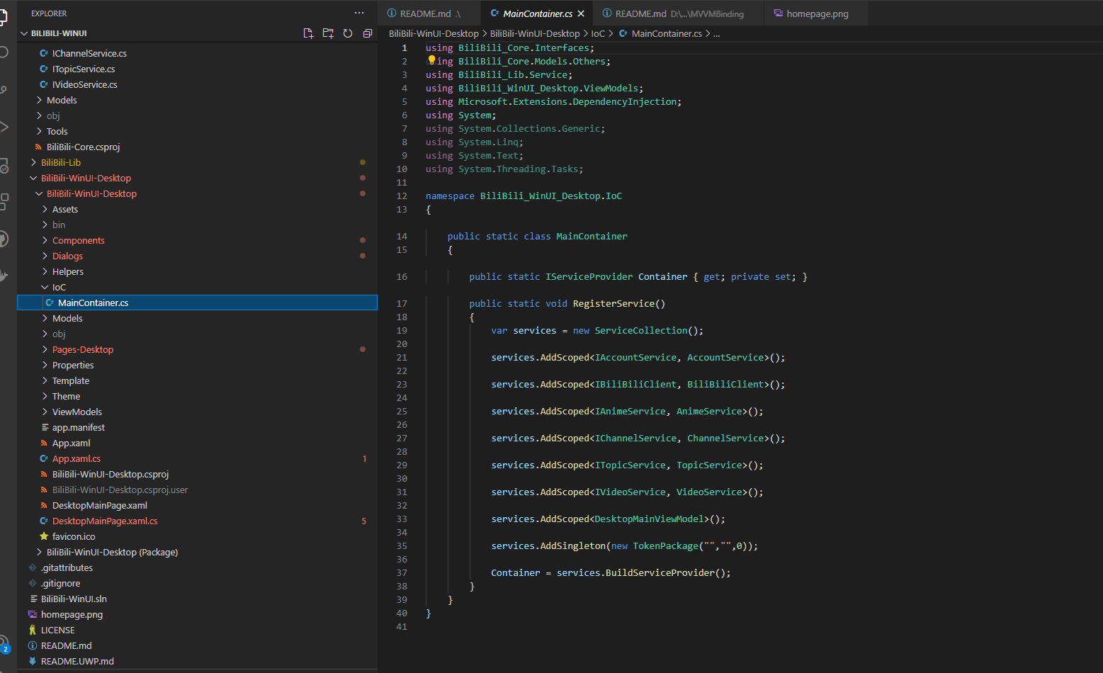Click the icon beside BiliBili-WinUI-Desktop.csproj in Explorer
The height and width of the screenshot is (673, 1103).
(44, 474)
